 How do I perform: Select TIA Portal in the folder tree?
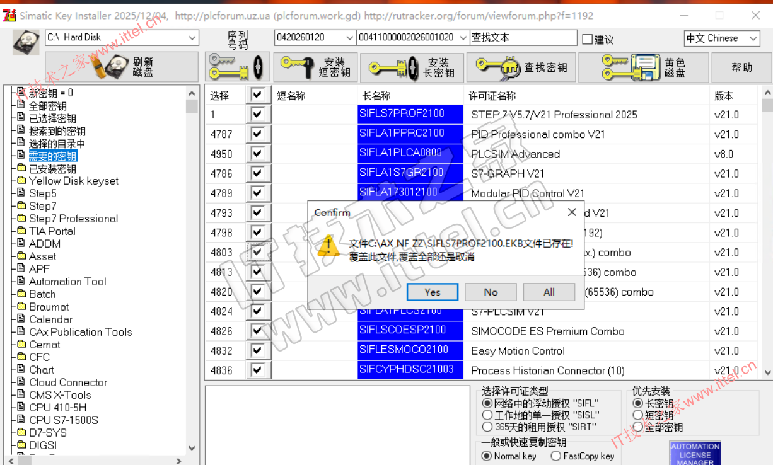tap(52, 231)
